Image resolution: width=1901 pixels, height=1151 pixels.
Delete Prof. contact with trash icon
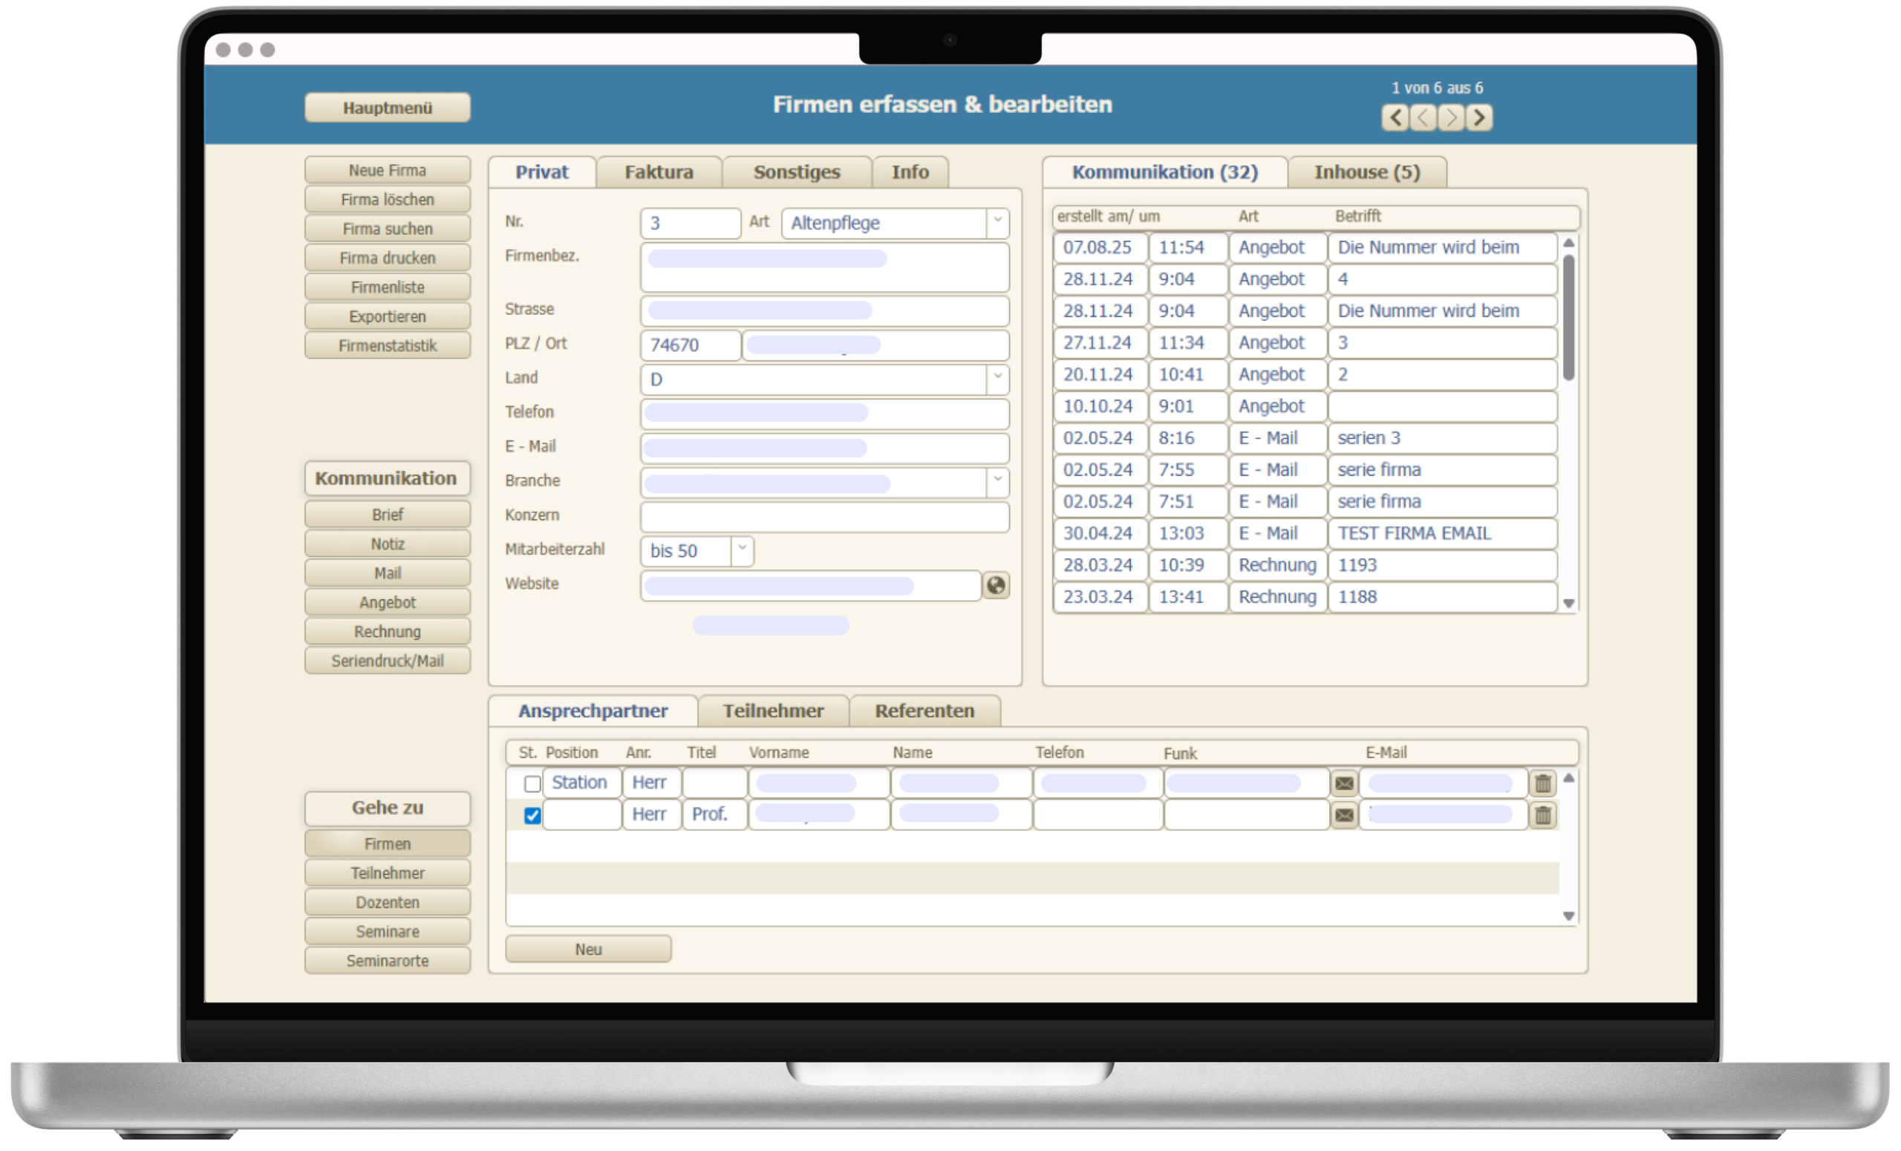point(1542,815)
